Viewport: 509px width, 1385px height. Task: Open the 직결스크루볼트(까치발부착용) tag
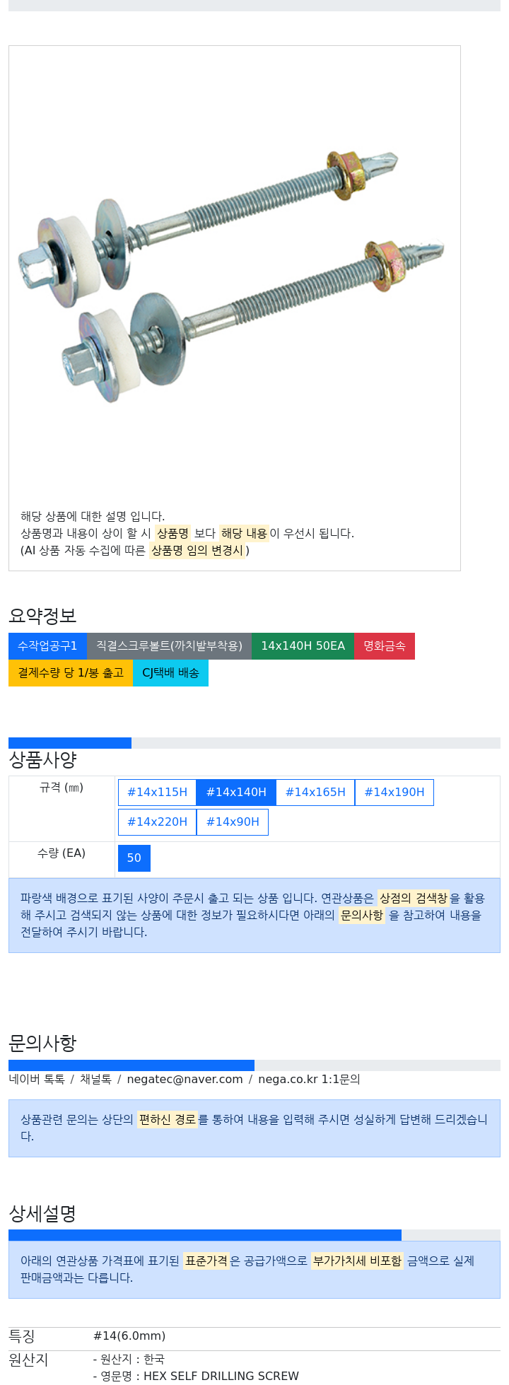[x=169, y=646]
